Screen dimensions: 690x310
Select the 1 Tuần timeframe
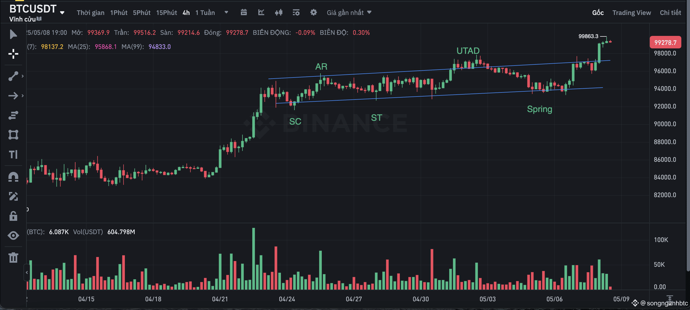coord(205,13)
